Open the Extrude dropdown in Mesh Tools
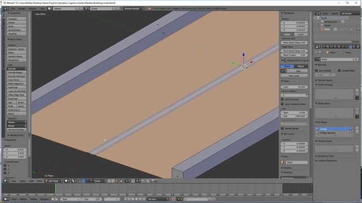Screen dimensions: 362x203 pyautogui.click(x=16, y=69)
